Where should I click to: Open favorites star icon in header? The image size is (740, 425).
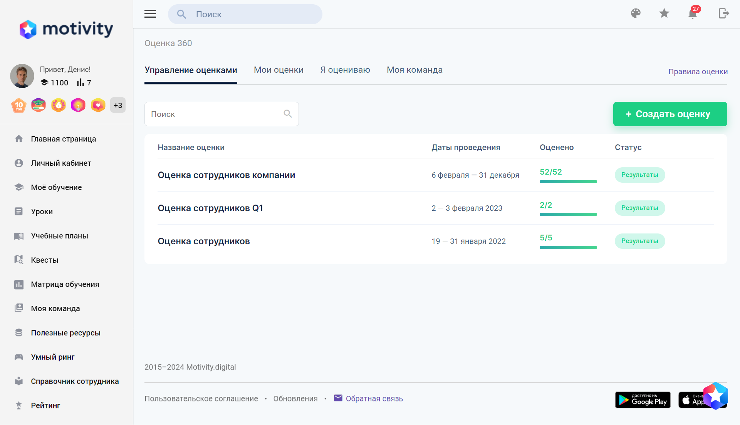(664, 13)
